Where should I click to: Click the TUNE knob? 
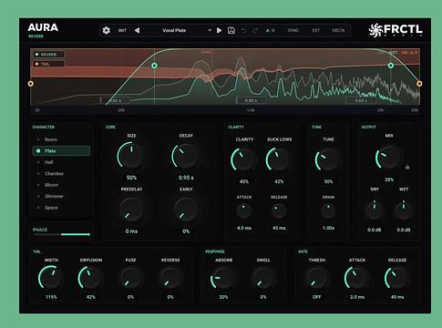click(x=327, y=160)
